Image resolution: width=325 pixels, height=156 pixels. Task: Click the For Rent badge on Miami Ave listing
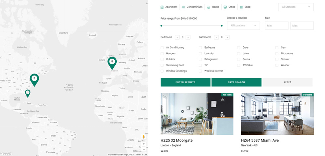tap(307, 95)
